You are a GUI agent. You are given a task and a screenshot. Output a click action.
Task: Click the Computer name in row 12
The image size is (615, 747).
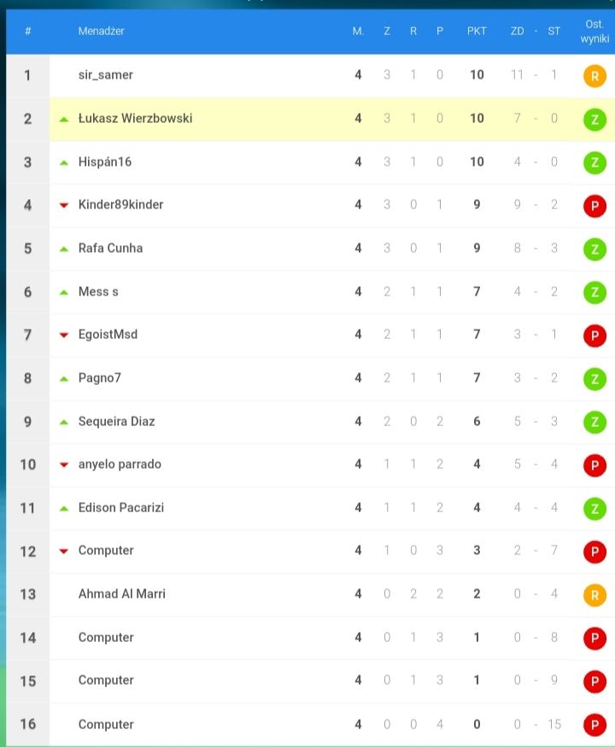(x=106, y=551)
